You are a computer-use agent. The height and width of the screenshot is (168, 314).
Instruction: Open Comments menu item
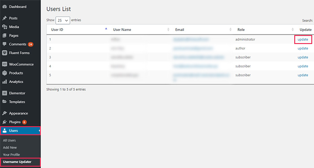coord(17,44)
